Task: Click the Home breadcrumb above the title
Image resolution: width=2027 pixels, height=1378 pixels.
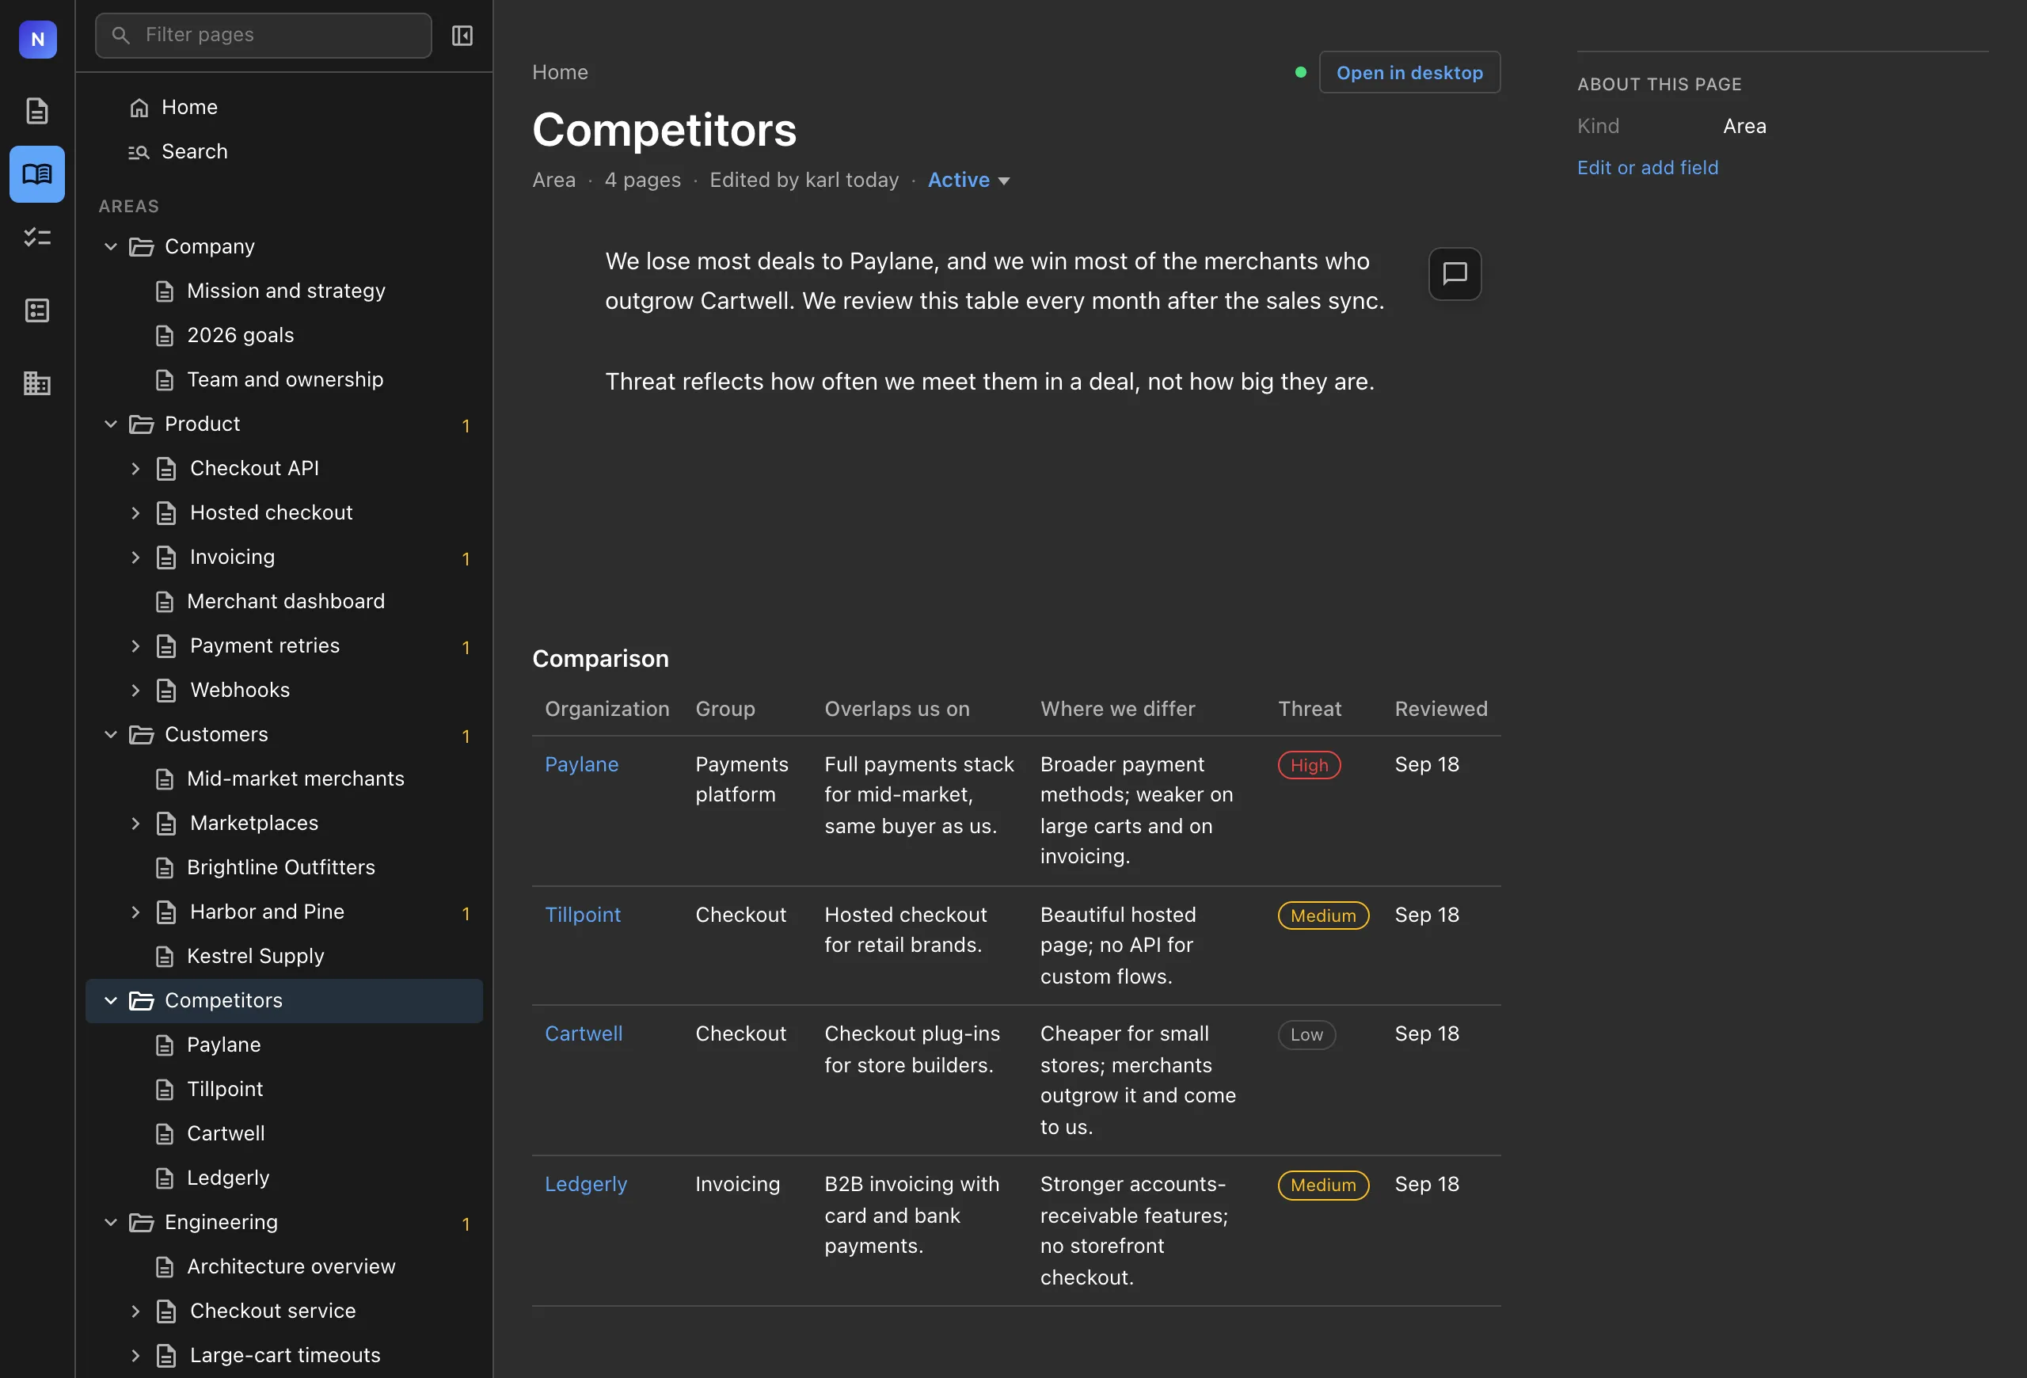Action: [560, 72]
